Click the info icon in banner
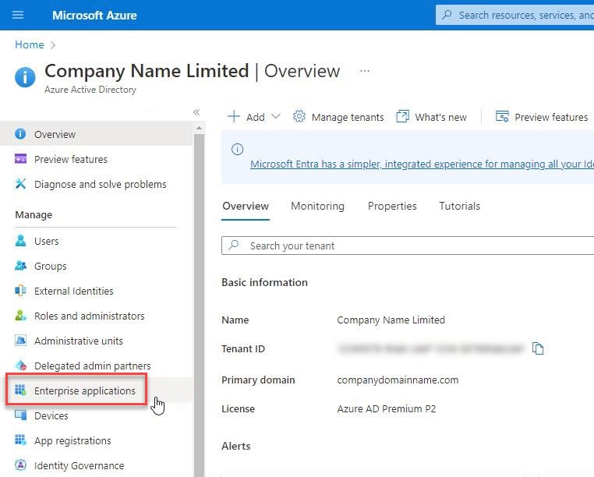This screenshot has height=477, width=594. pyautogui.click(x=237, y=150)
